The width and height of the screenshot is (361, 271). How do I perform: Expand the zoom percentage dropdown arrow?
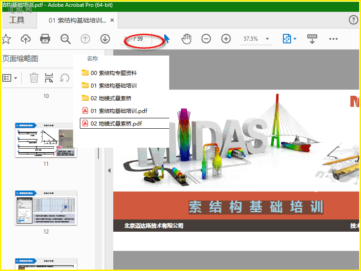point(267,39)
